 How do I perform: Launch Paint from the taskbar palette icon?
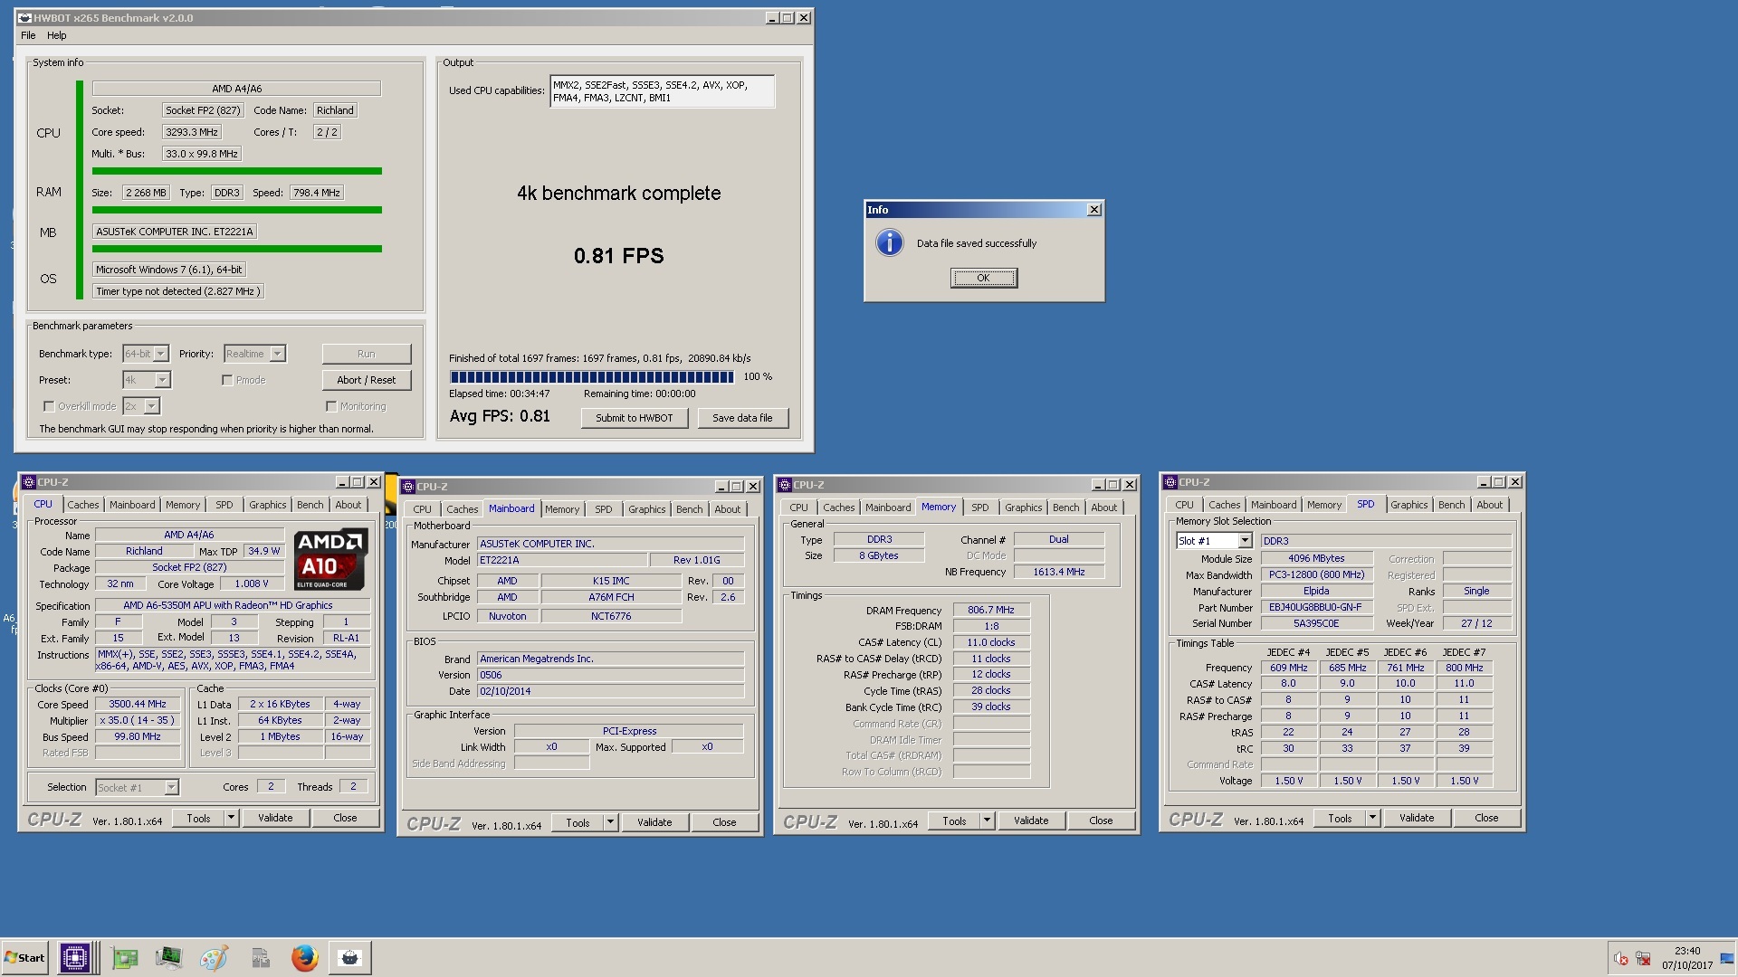tap(214, 957)
